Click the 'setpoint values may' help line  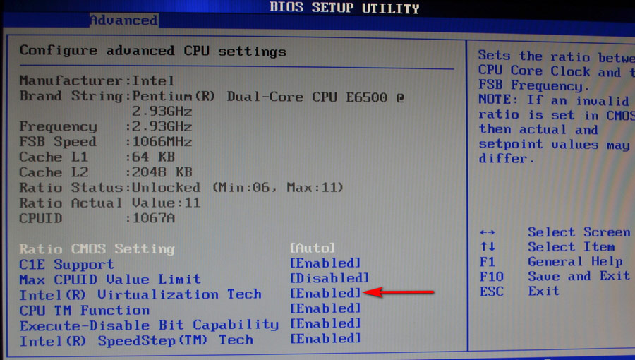click(554, 144)
